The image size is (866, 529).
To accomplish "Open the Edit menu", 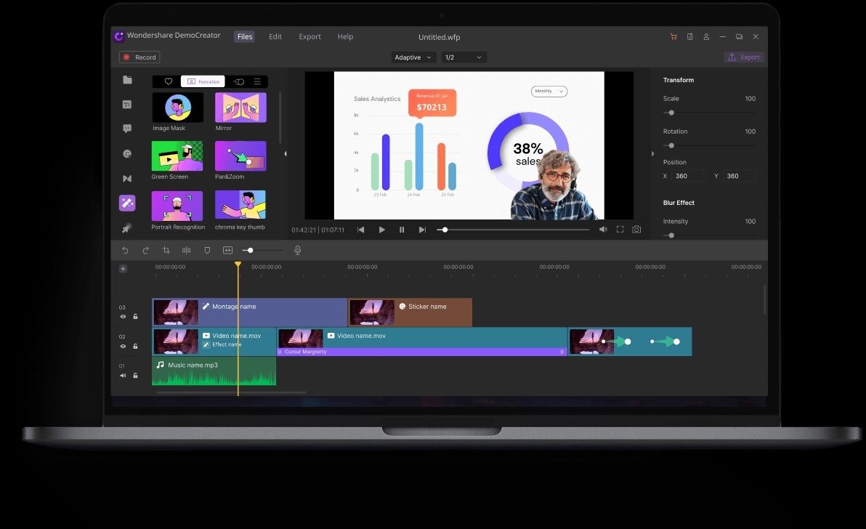I will point(275,37).
